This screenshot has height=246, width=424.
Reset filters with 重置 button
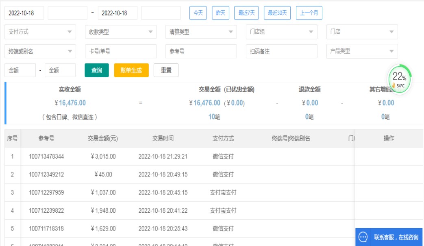pos(166,70)
